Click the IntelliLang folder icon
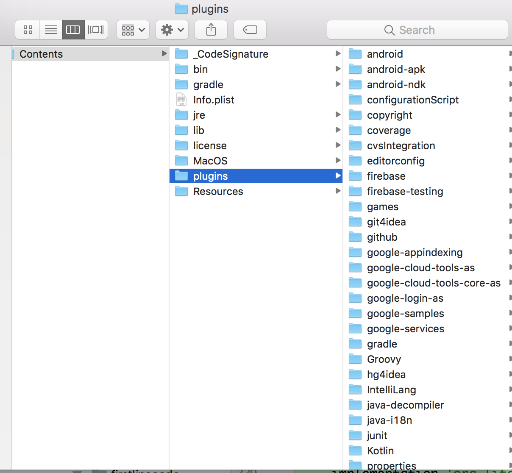Screen dimensions: 512x473 tap(355, 390)
